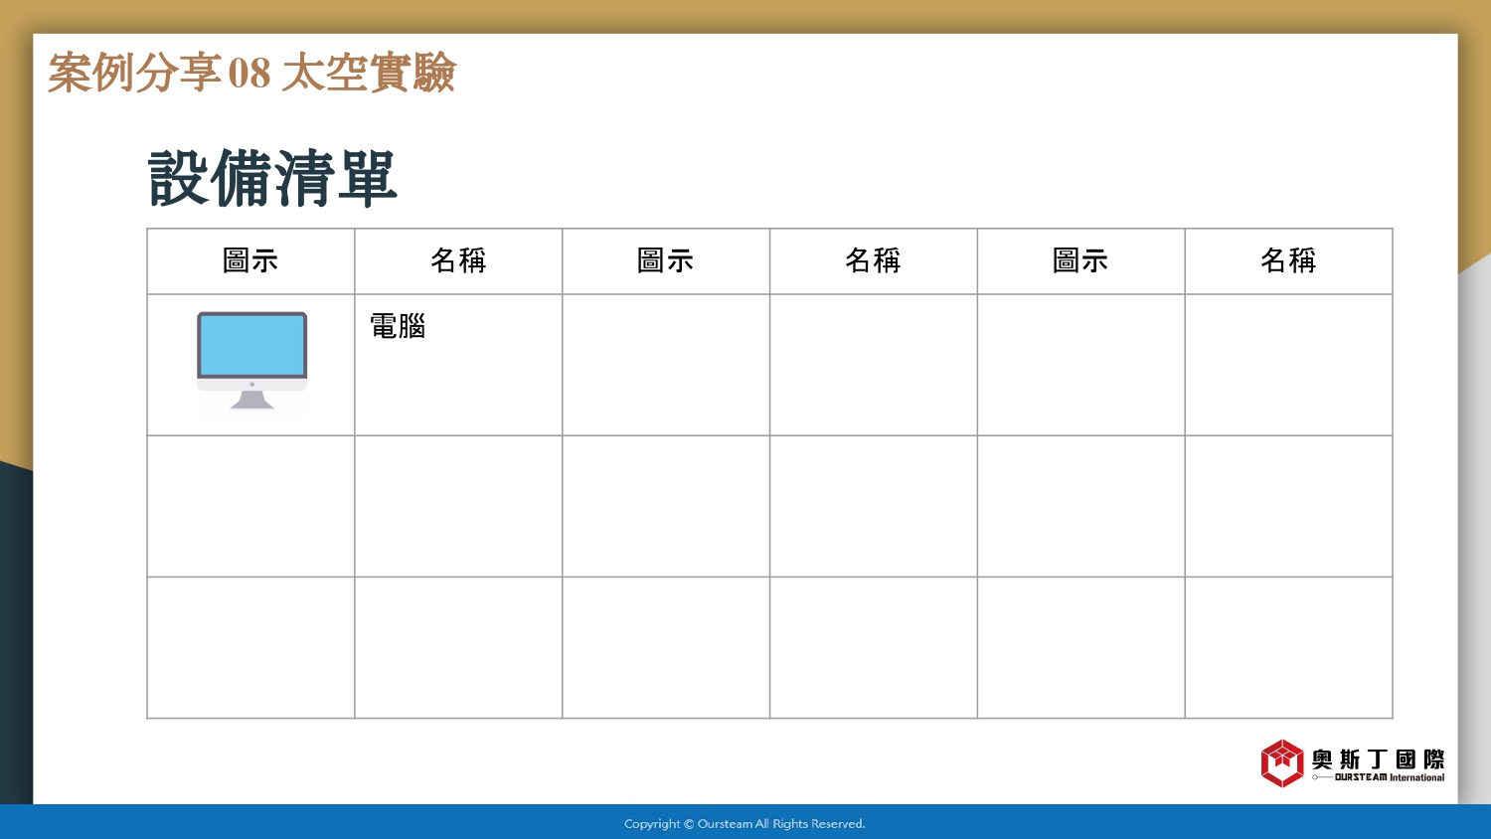Click the 設備清單 heading
Image resolution: width=1491 pixels, height=839 pixels.
click(x=273, y=179)
